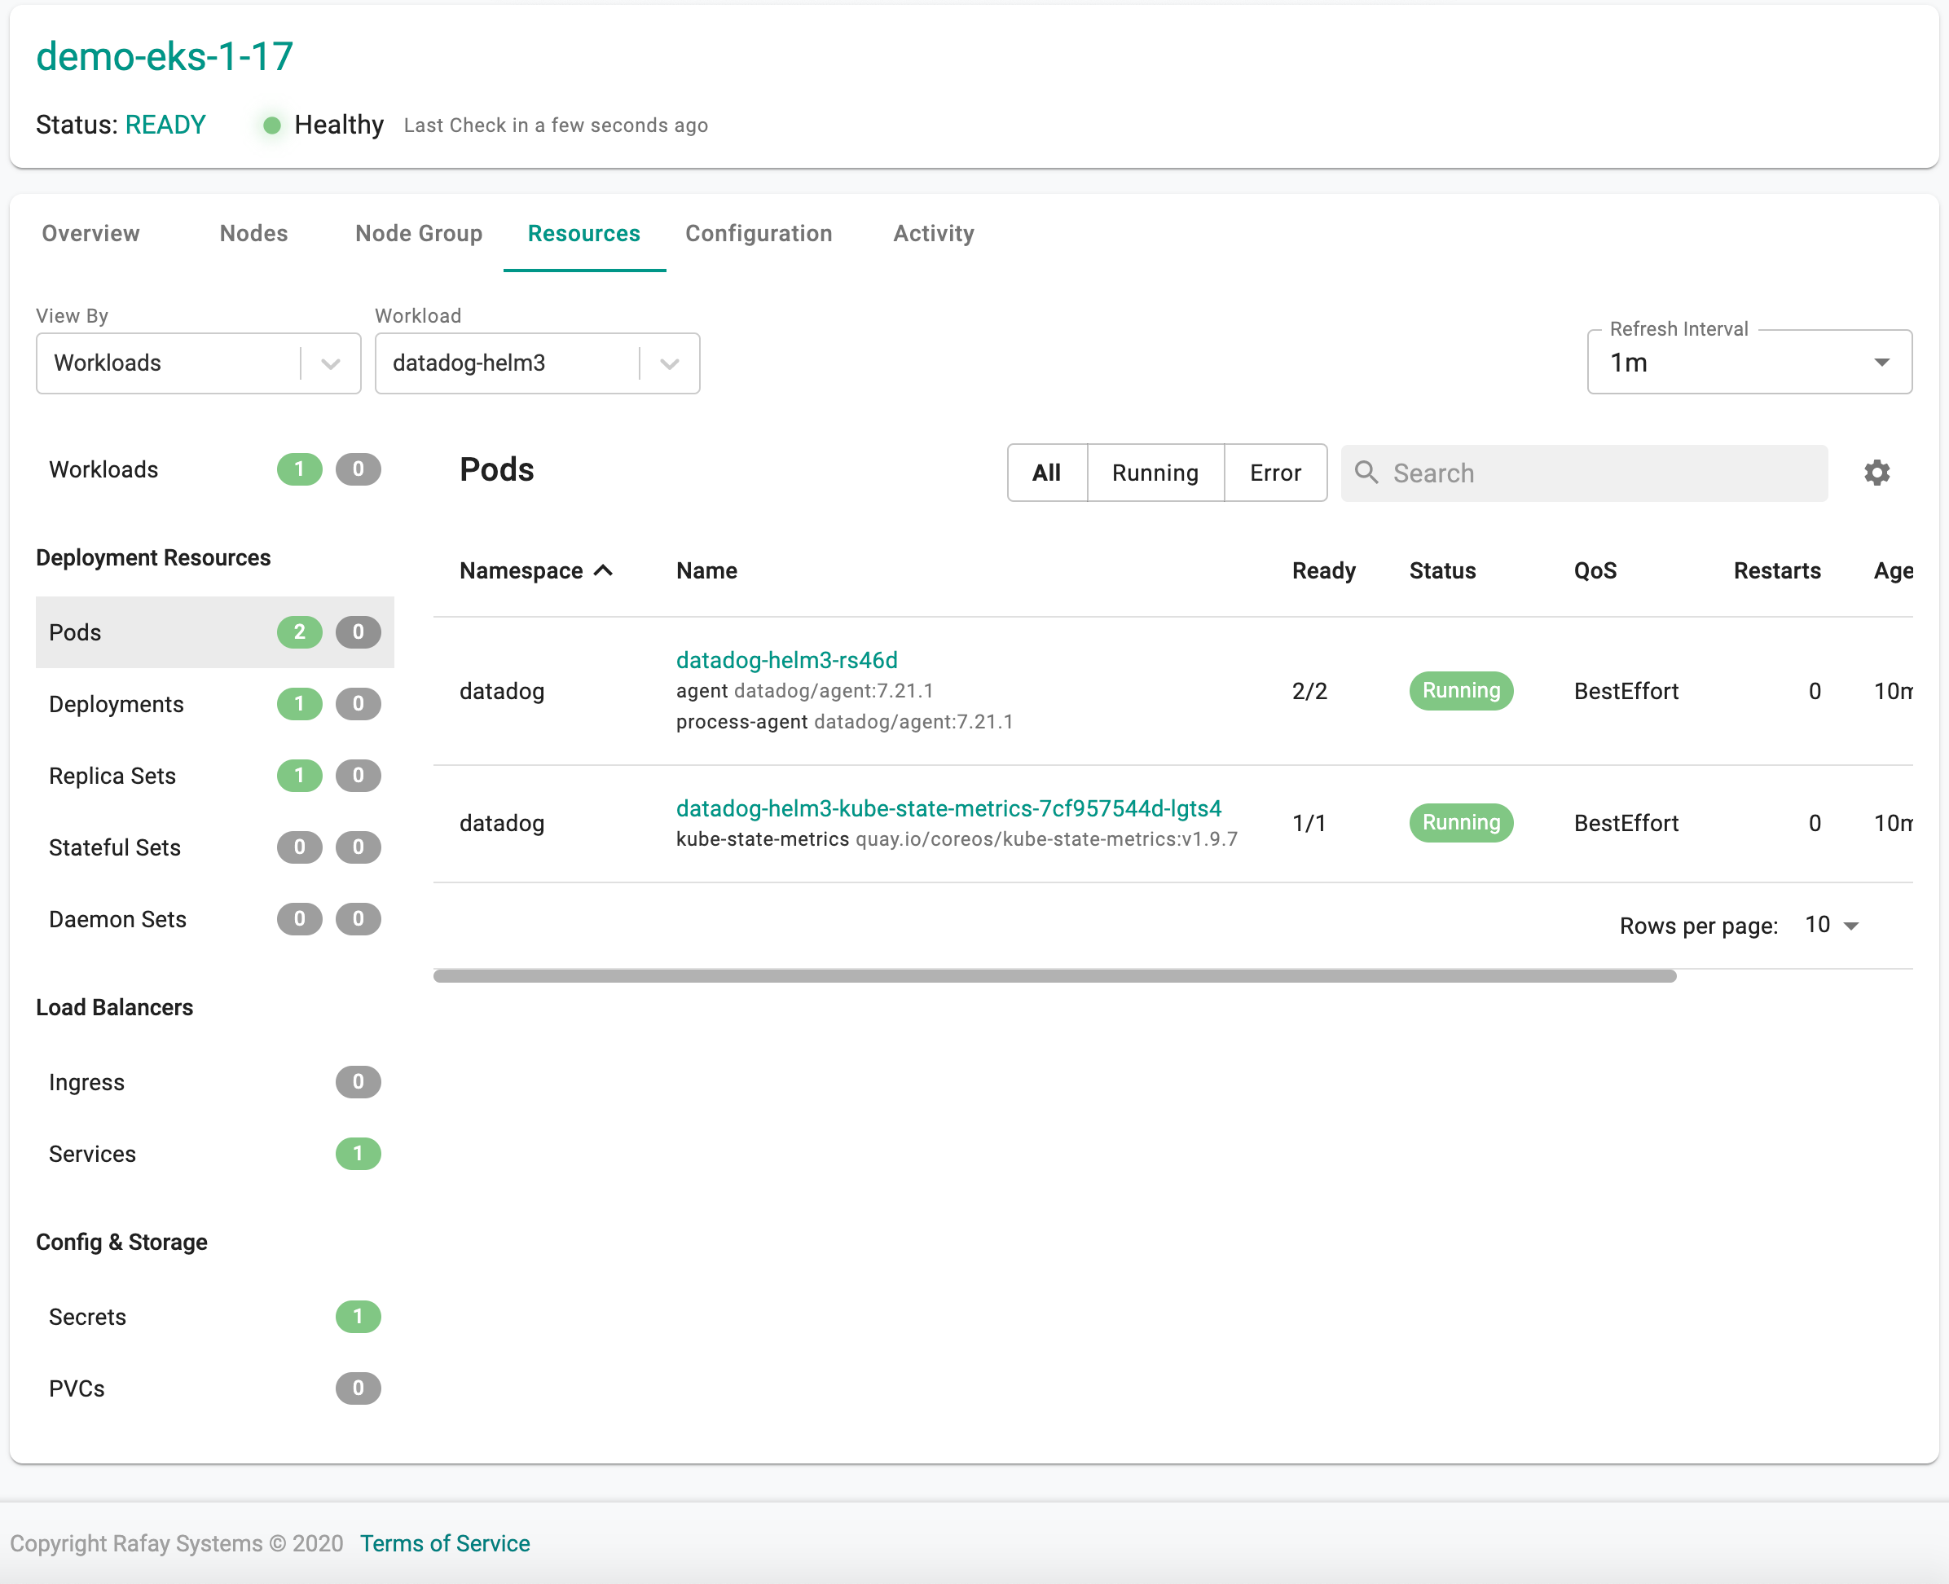This screenshot has width=1949, height=1584.
Task: Open the settings gear icon for Pods
Action: tap(1876, 472)
